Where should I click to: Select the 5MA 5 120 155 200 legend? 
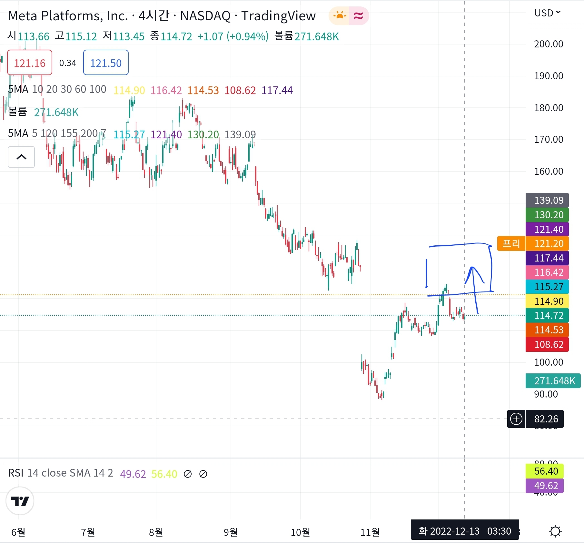click(x=57, y=133)
